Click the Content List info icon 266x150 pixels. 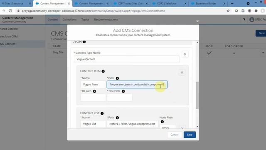[x=102, y=113]
